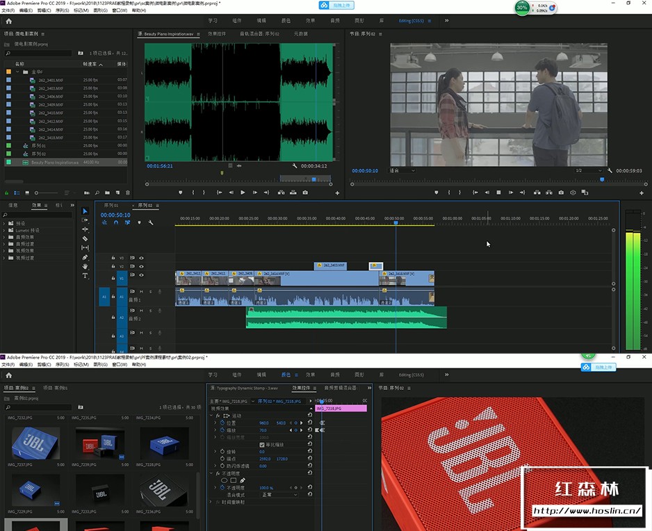The image size is (652, 531).
Task: Select the free draw bezier mask pen
Action: point(243,480)
